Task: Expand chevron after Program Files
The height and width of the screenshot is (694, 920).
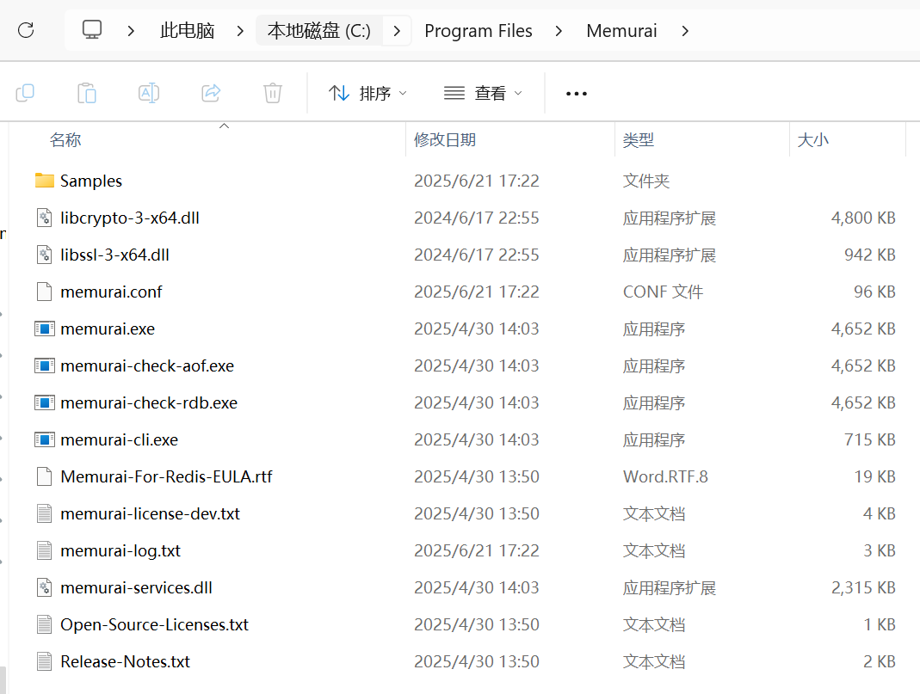Action: coord(559,30)
